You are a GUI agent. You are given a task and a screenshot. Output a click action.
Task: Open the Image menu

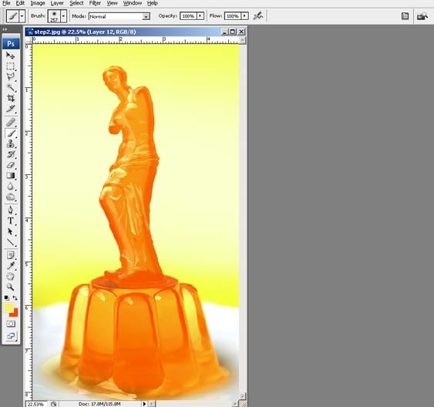pos(38,3)
